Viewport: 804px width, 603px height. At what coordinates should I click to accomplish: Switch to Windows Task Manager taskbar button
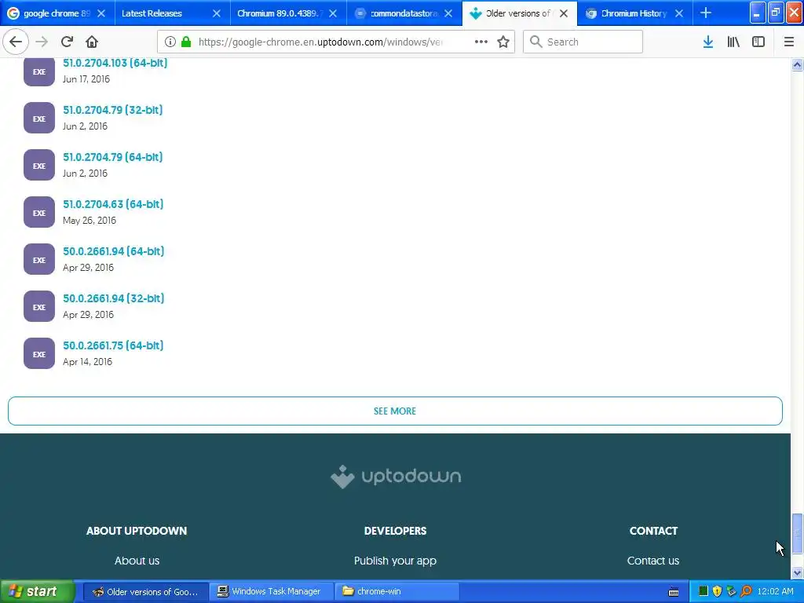point(271,591)
